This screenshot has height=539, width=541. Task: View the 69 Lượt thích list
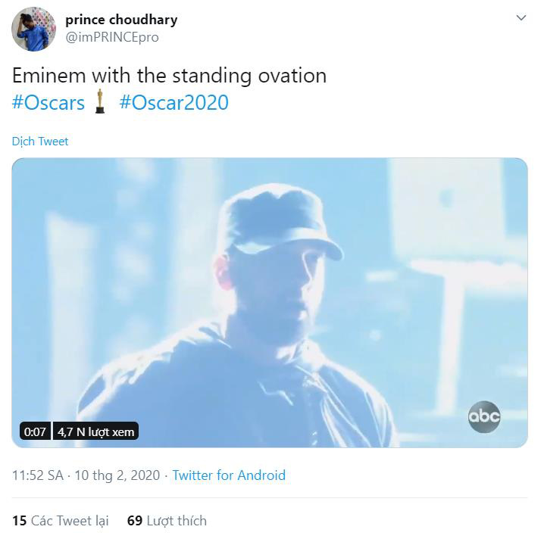[x=167, y=520]
